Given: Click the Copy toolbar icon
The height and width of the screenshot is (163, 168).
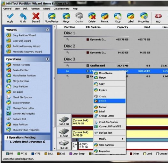Looking at the screenshot, I should 118,18.
